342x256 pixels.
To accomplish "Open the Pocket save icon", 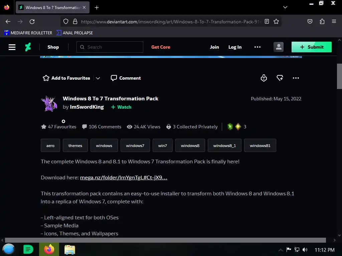I will point(310,21).
